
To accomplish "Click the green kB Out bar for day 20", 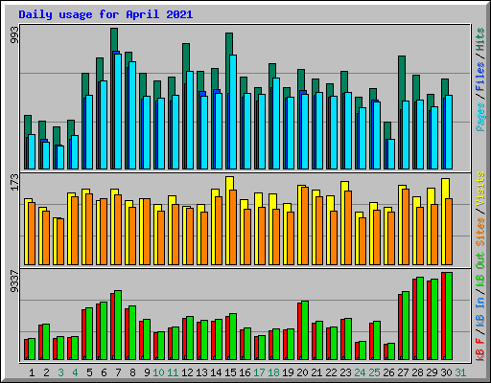I will (x=305, y=330).
